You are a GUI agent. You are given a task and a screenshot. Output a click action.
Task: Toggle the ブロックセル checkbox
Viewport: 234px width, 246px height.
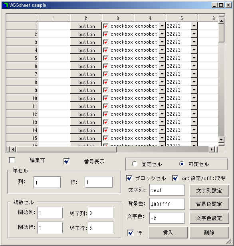[129, 178]
